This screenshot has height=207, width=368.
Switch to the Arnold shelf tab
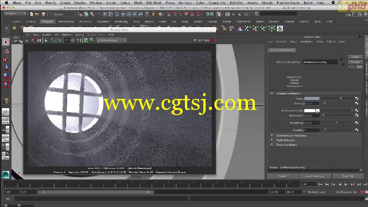tap(227, 22)
